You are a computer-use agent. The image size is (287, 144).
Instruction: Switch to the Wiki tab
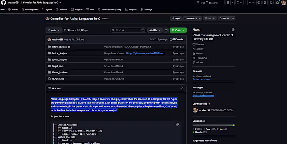(x=90, y=10)
